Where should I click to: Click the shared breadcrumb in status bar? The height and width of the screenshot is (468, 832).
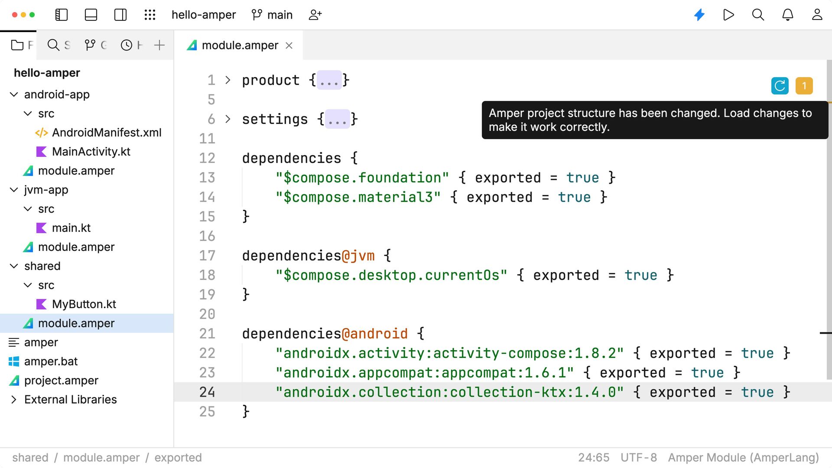30,458
